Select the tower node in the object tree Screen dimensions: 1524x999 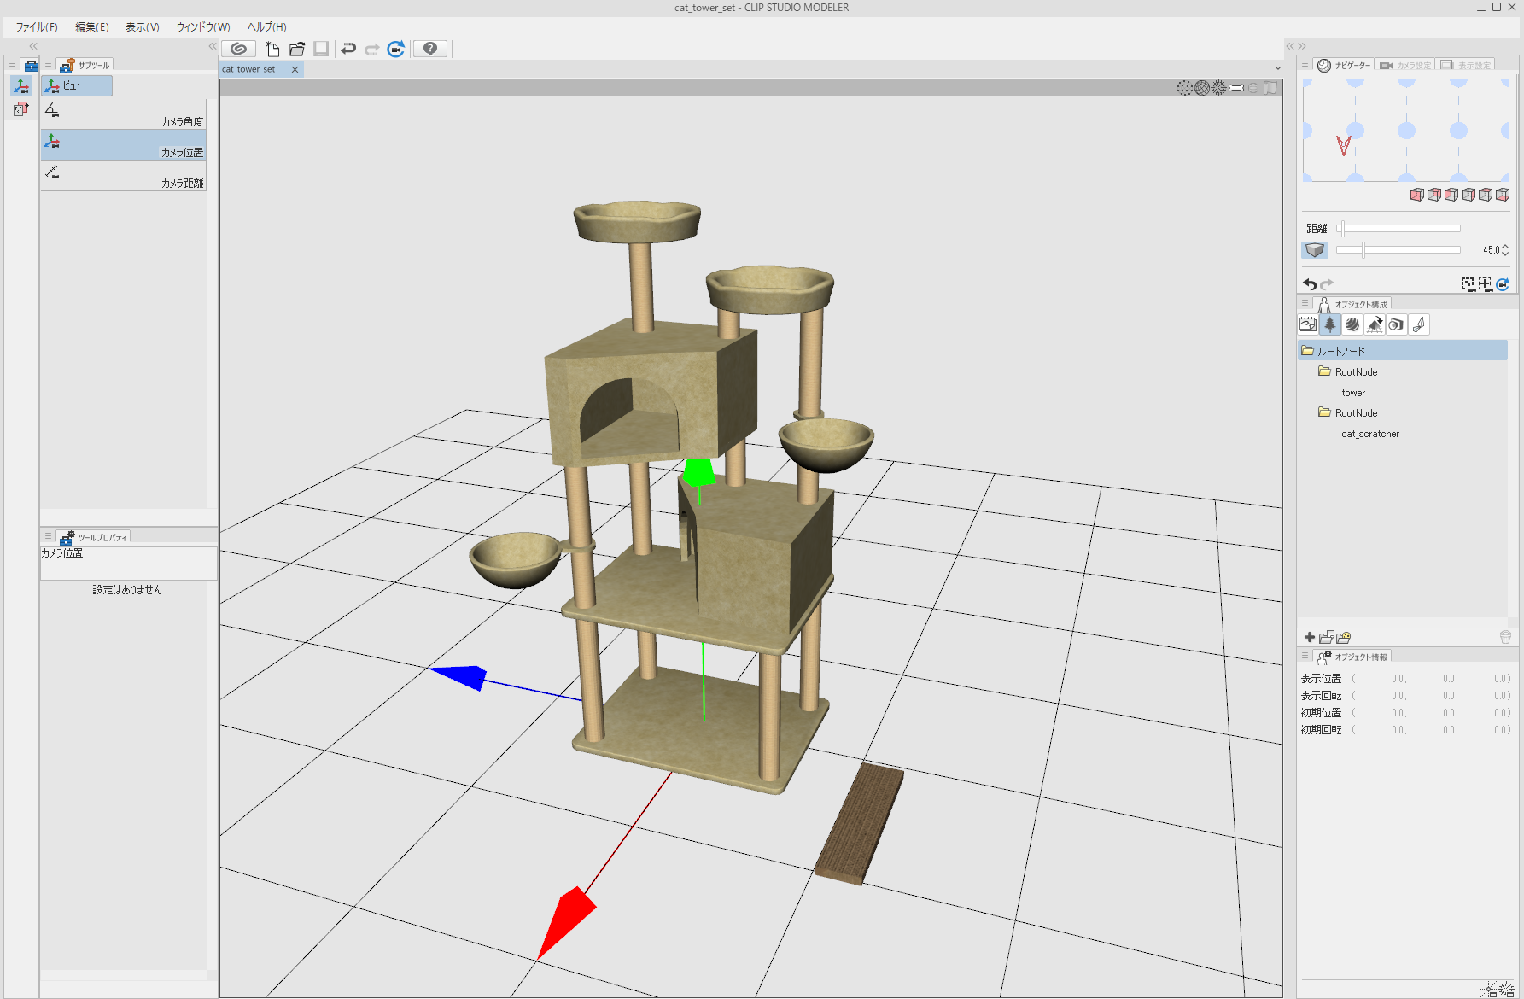click(1352, 393)
